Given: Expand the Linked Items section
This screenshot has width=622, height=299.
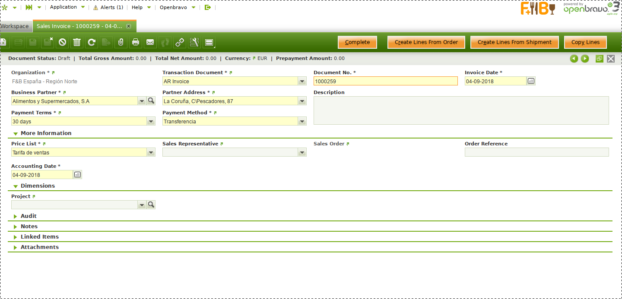Looking at the screenshot, I should [x=16, y=237].
